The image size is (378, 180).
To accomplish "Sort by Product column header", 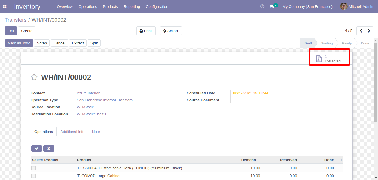I will (x=150, y=160).
